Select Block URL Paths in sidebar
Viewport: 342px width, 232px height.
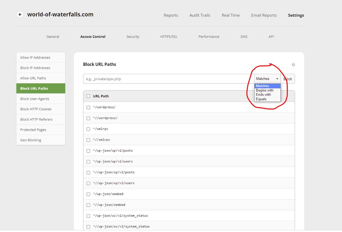41,88
